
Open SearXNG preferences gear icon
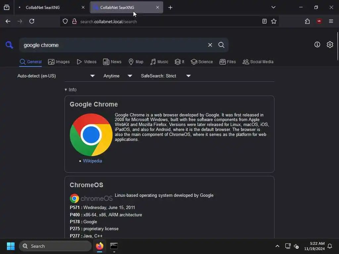pos(330,45)
